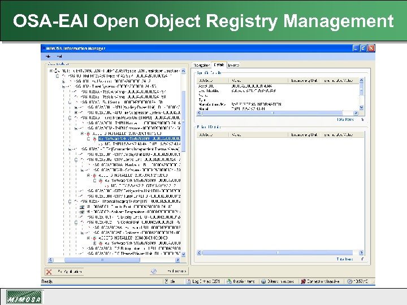Select the Thermal Imaging System tree row
Viewport: 407px width, 305px height.
click(x=131, y=201)
